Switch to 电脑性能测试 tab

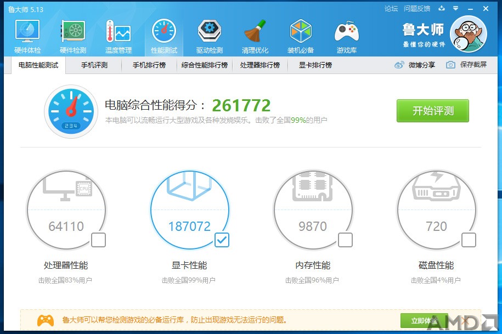point(38,65)
